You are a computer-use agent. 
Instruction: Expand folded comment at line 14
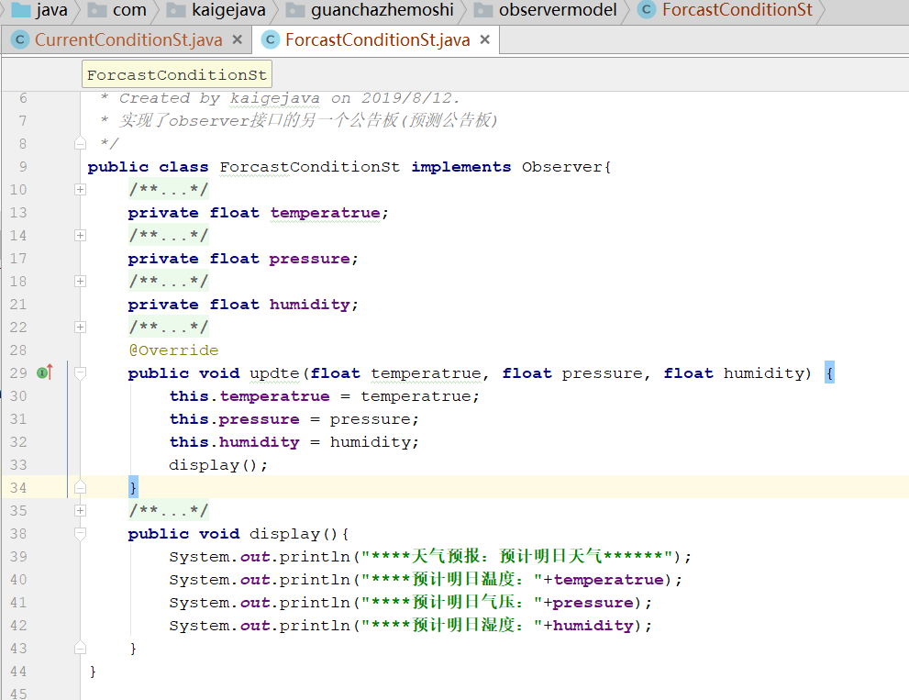pos(81,236)
